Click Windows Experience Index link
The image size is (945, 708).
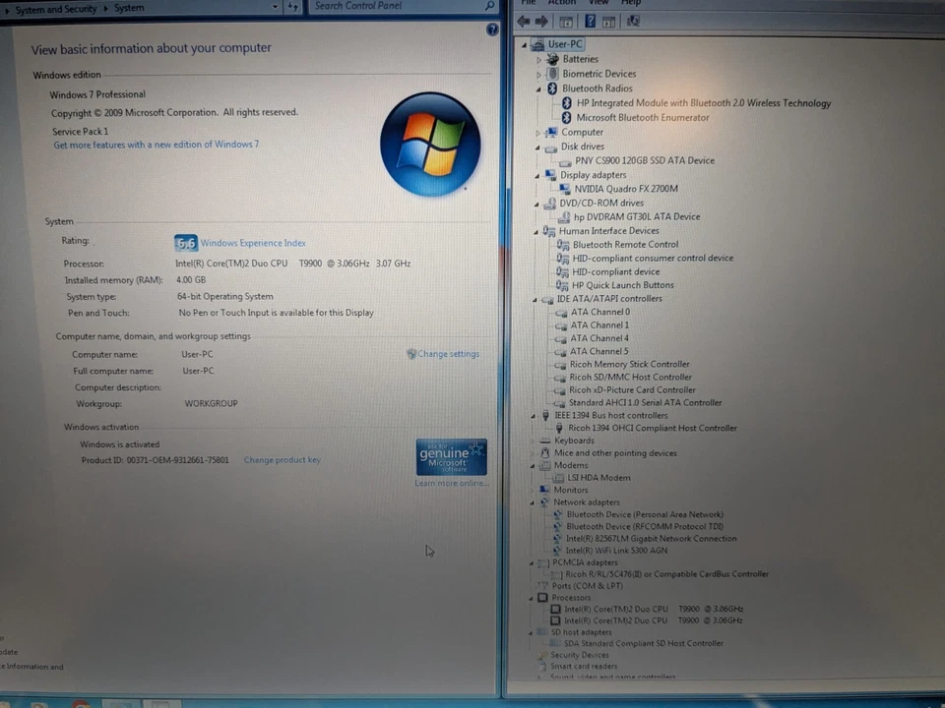(253, 243)
